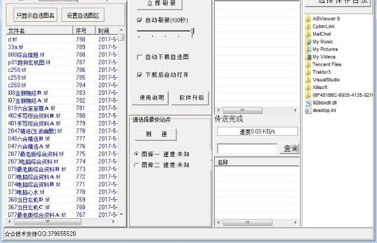
Task: Select file 048六合精选B.tif
Action: point(29,139)
